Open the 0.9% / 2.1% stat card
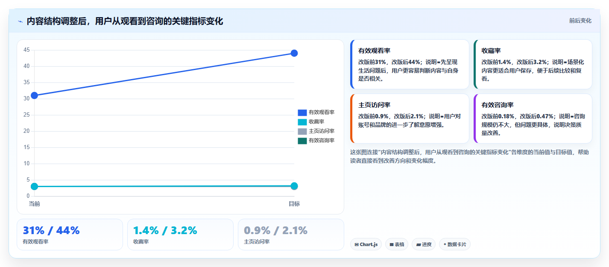The height and width of the screenshot is (267, 609). (x=291, y=235)
